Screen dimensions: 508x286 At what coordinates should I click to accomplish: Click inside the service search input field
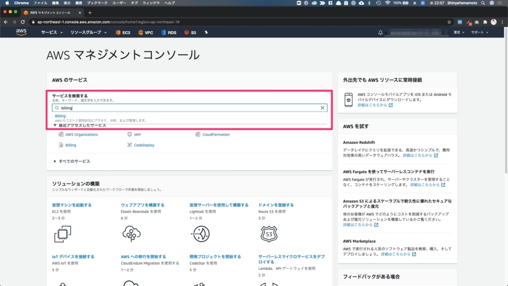(x=187, y=108)
